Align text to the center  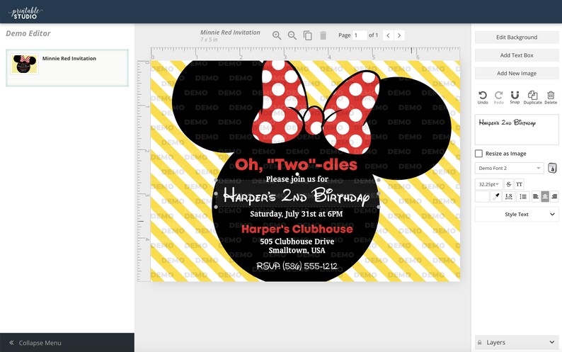pos(545,196)
